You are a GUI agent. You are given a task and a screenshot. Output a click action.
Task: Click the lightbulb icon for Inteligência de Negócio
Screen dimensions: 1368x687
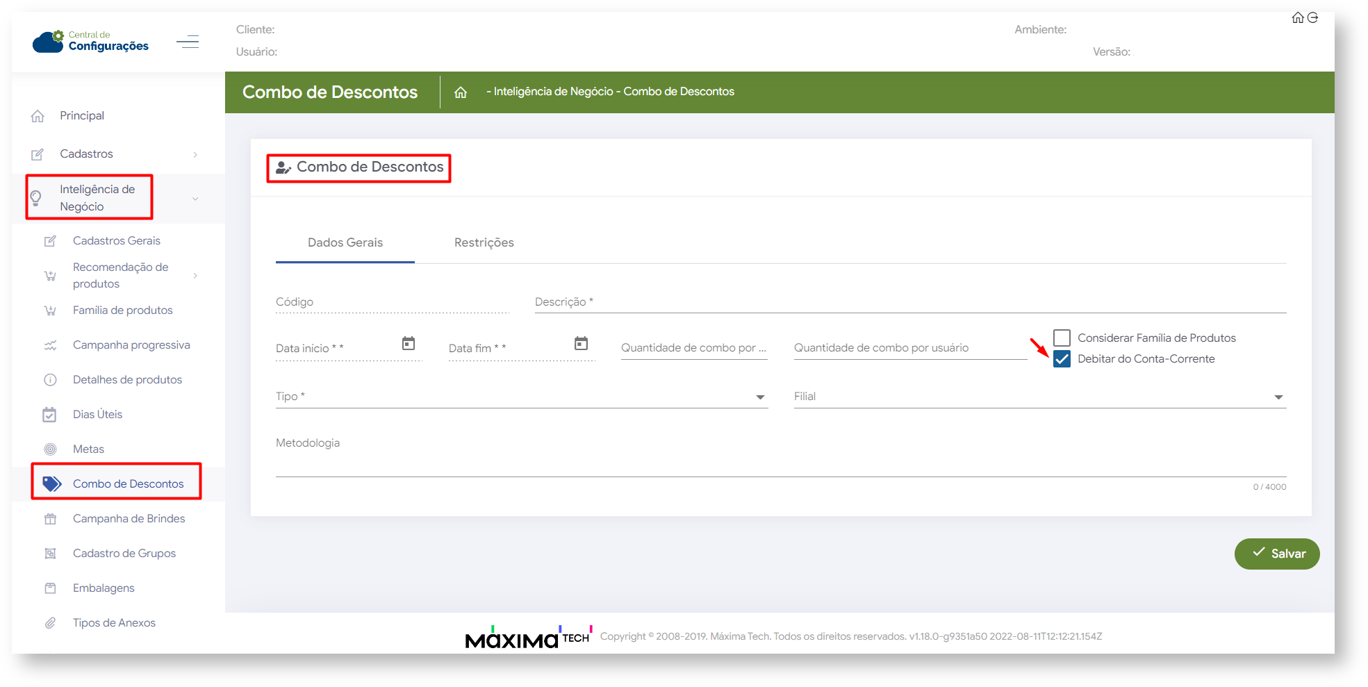pos(36,198)
